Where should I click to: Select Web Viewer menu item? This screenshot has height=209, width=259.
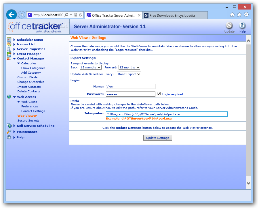[x=27, y=116]
